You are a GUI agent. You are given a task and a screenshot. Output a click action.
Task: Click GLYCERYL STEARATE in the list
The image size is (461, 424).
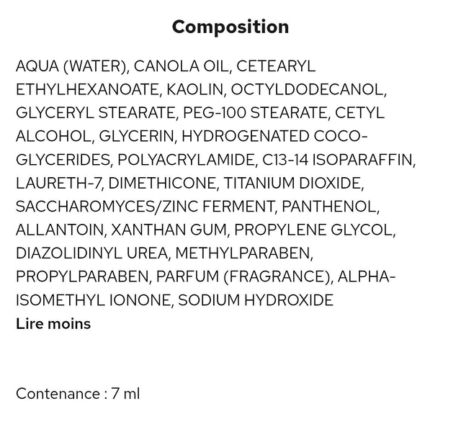[x=96, y=113]
